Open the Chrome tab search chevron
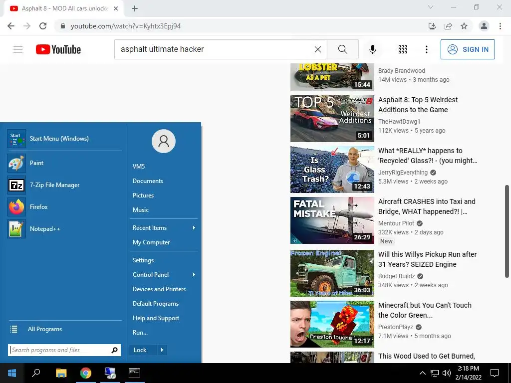The image size is (511, 383). click(431, 7)
